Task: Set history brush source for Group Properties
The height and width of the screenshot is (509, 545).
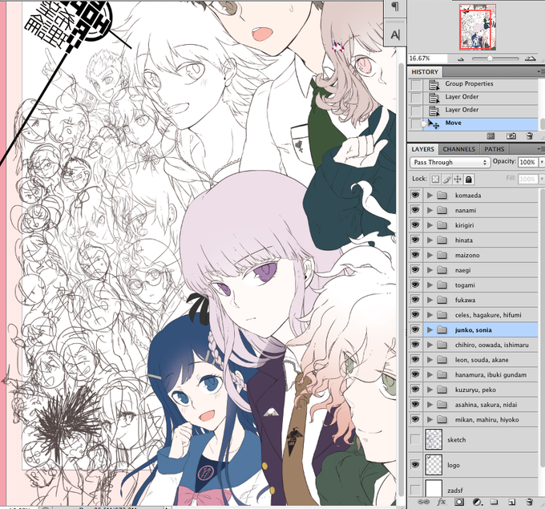Action: point(416,84)
